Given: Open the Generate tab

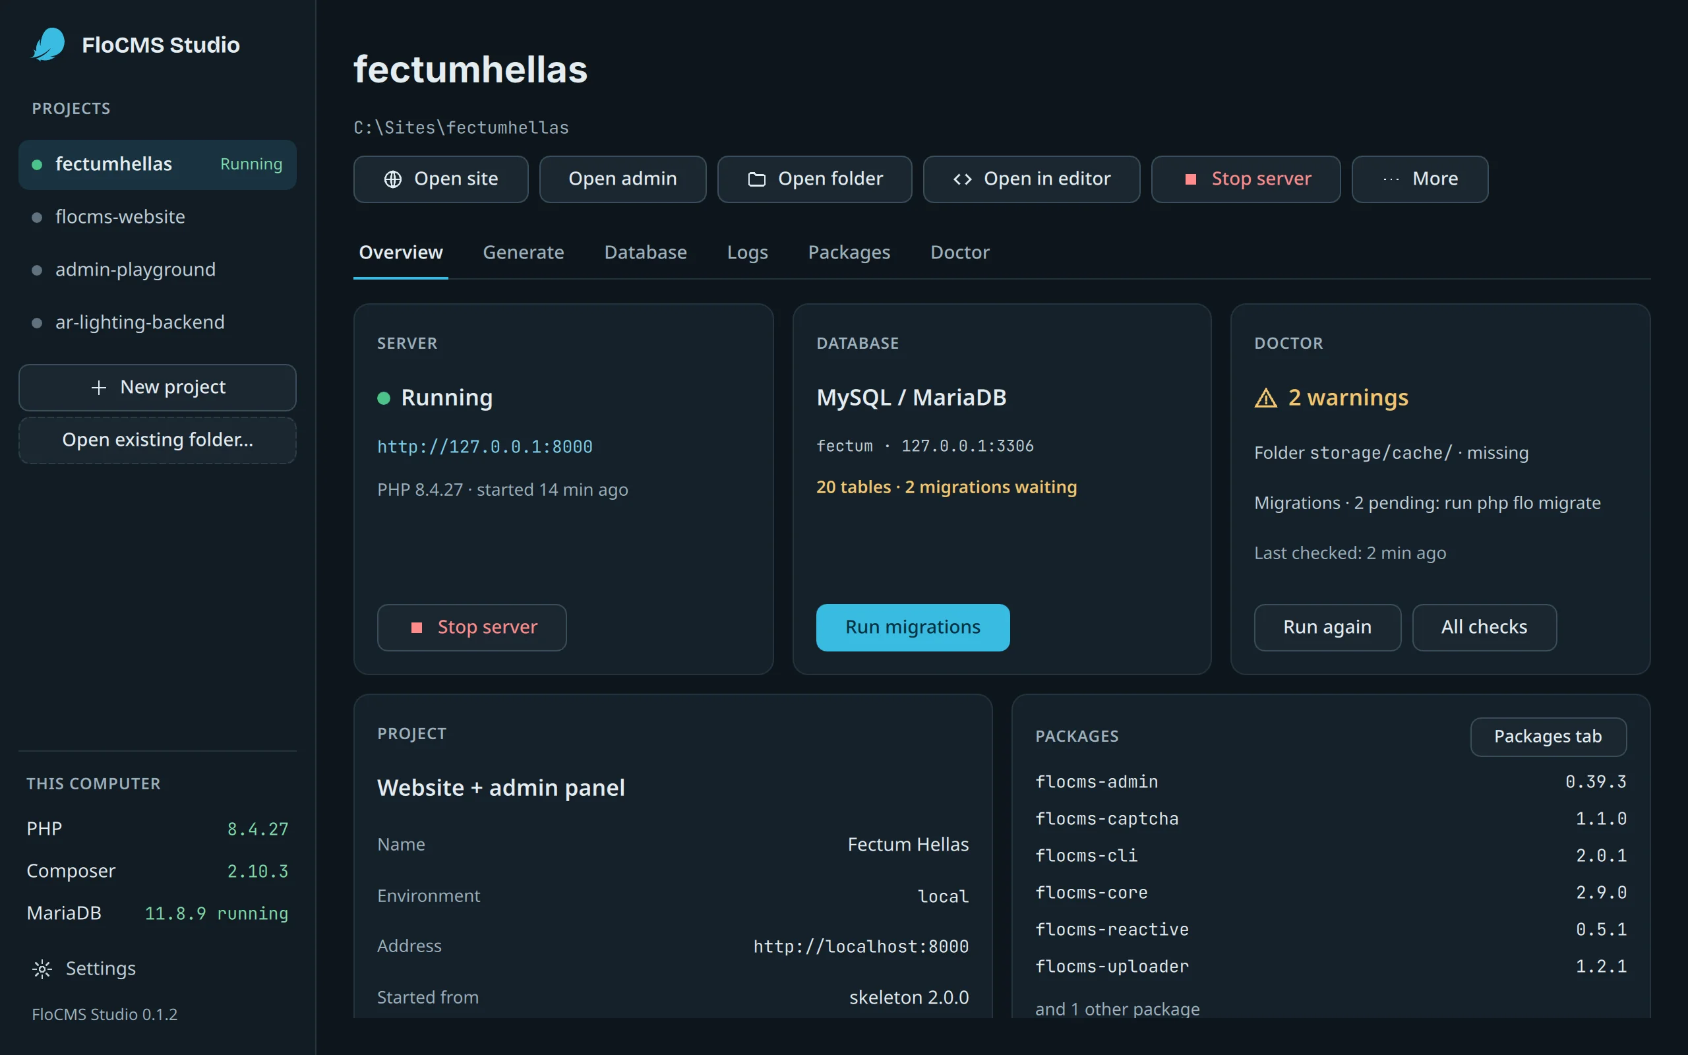Looking at the screenshot, I should (523, 252).
